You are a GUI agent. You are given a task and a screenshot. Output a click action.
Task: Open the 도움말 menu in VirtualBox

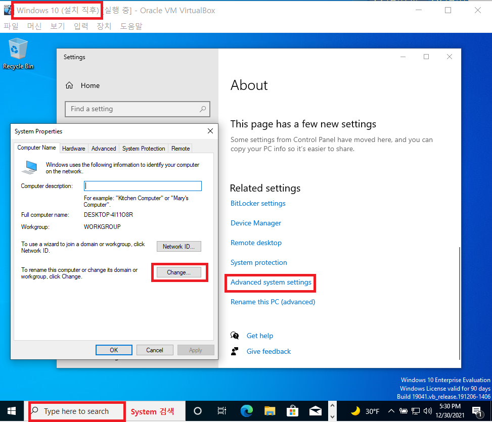pos(131,26)
